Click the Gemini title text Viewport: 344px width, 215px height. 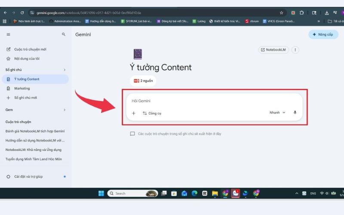(x=83, y=34)
